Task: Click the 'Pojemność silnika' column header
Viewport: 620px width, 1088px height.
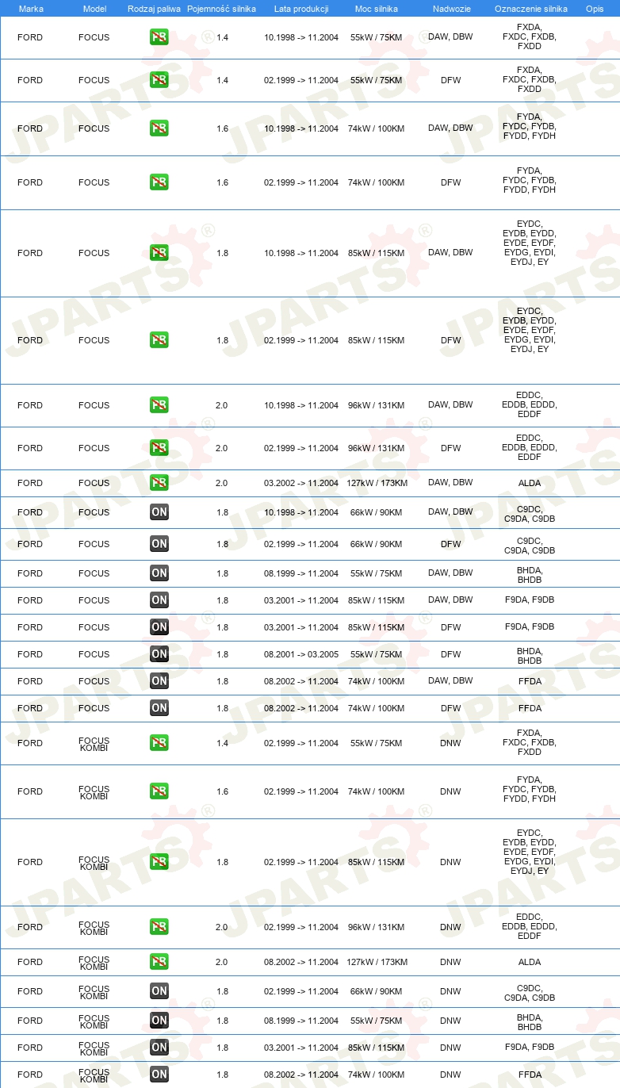Action: coord(222,9)
